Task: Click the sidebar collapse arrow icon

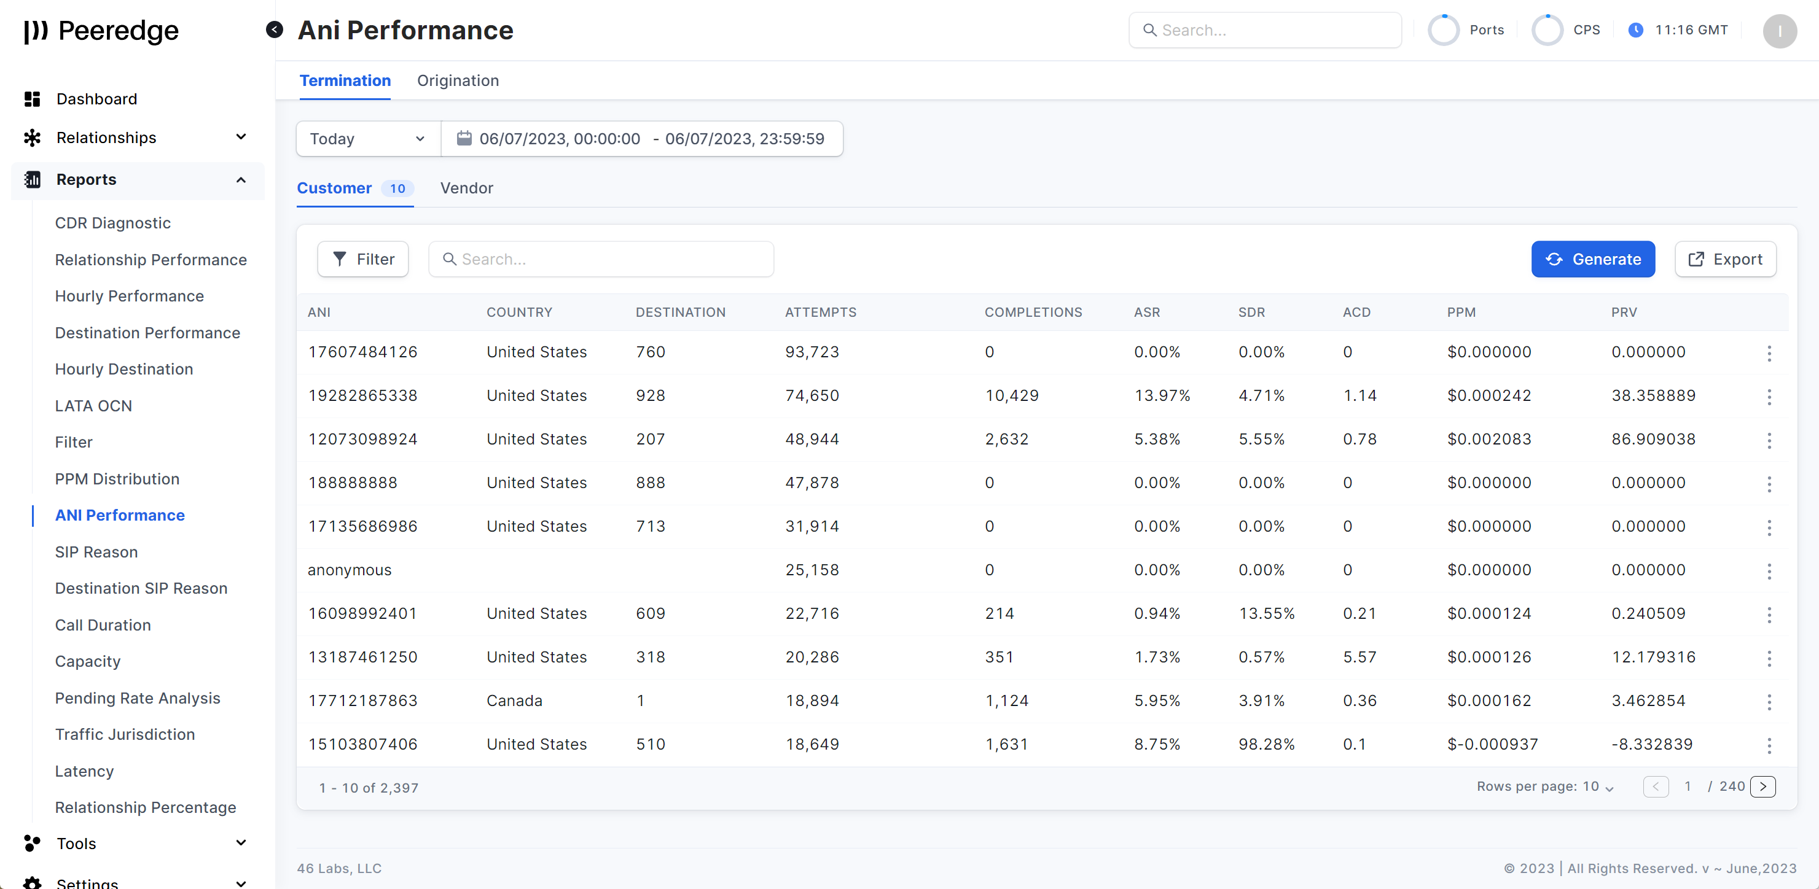Action: (274, 29)
